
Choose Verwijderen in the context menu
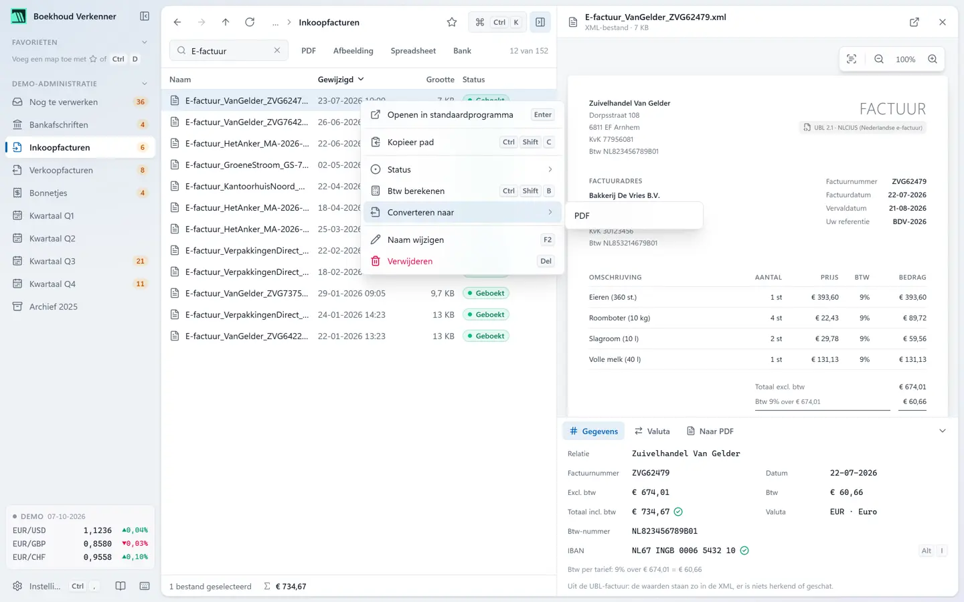pos(463,261)
